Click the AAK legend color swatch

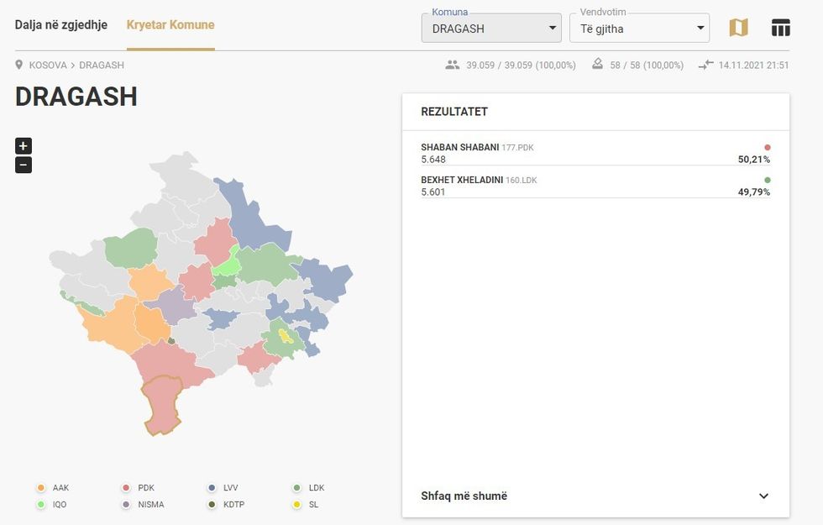40,488
